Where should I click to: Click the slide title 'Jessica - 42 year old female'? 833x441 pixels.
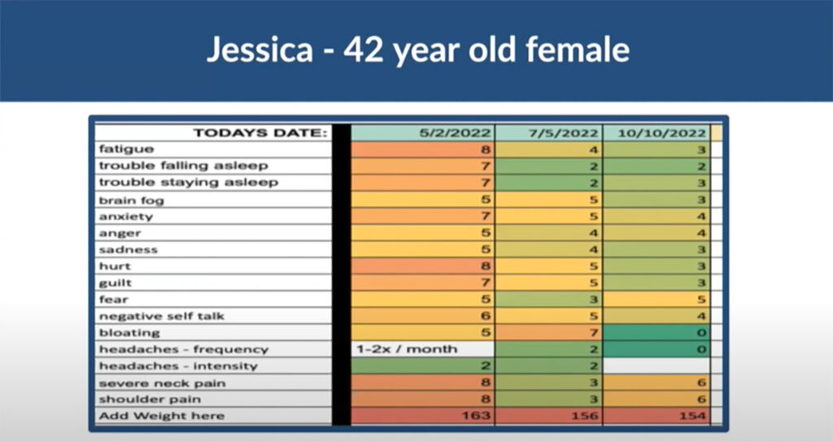(x=416, y=50)
